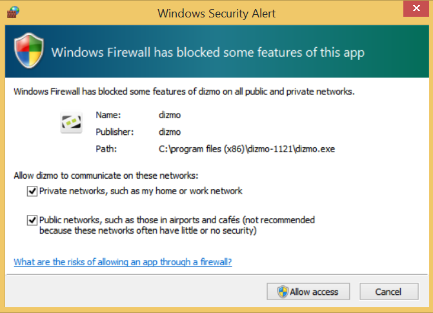Click the 'Windows Firewall has blocked' header text
This screenshot has width=433, height=313.
[207, 52]
